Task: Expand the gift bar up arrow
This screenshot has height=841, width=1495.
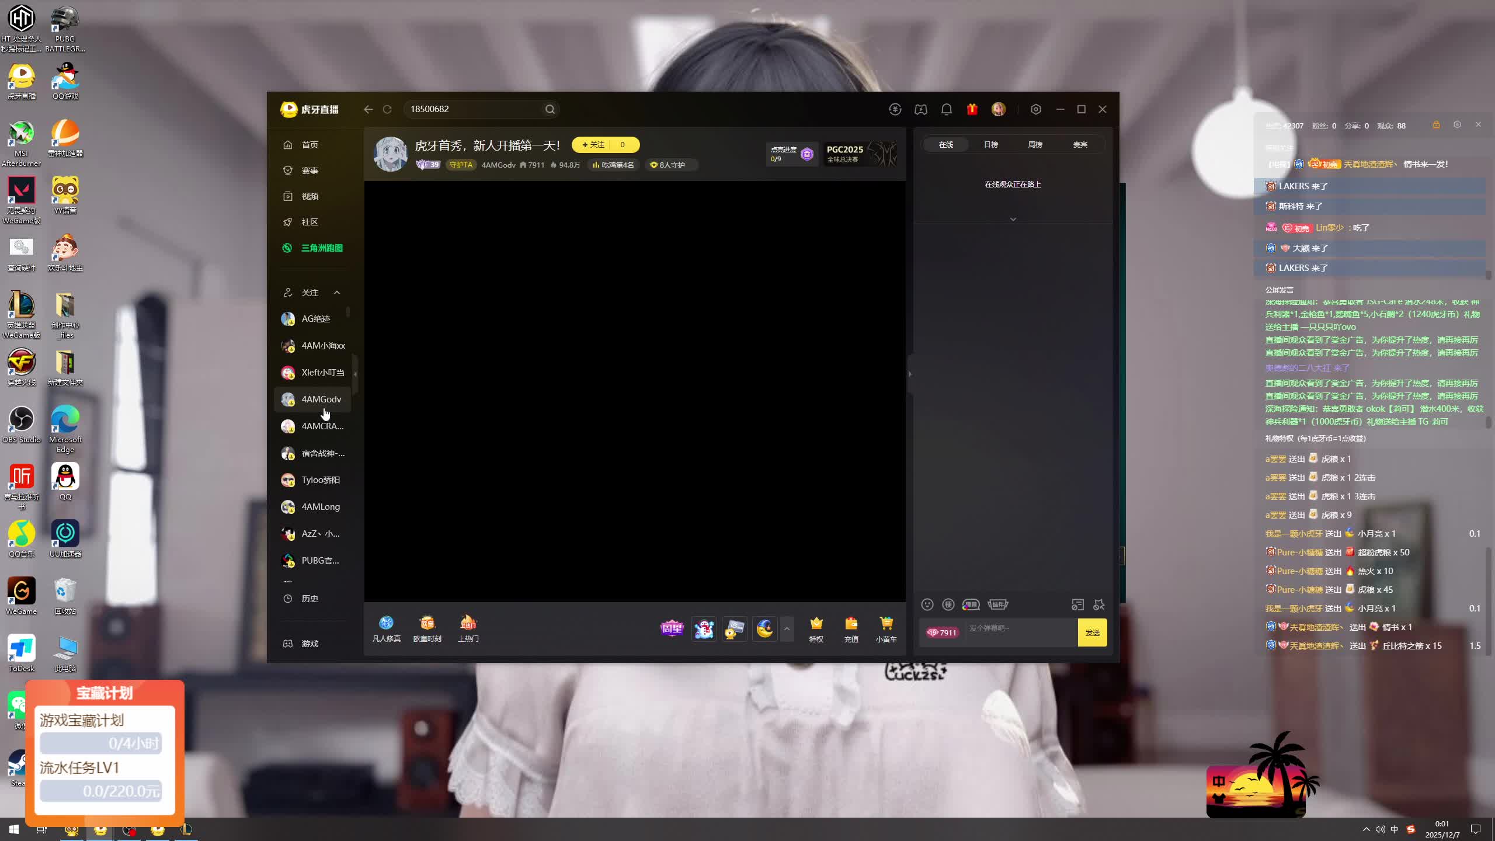Action: point(787,629)
